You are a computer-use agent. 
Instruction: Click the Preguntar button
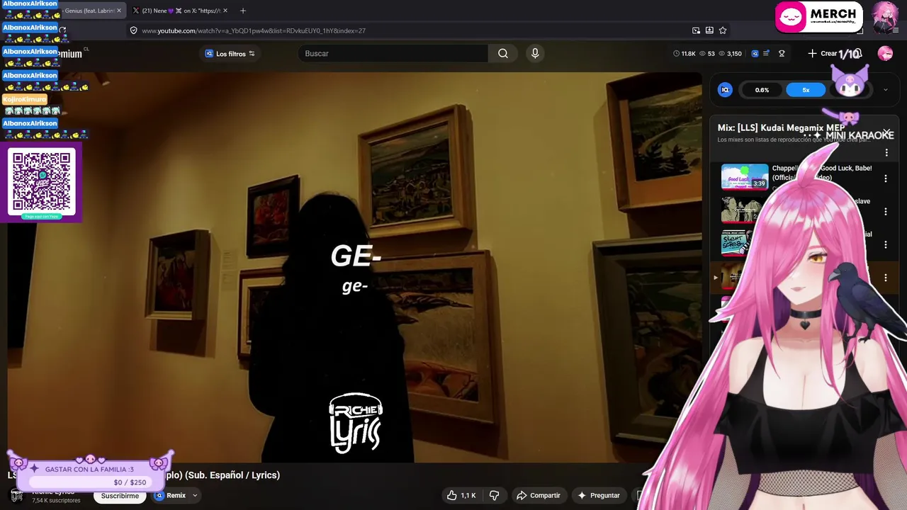click(599, 495)
